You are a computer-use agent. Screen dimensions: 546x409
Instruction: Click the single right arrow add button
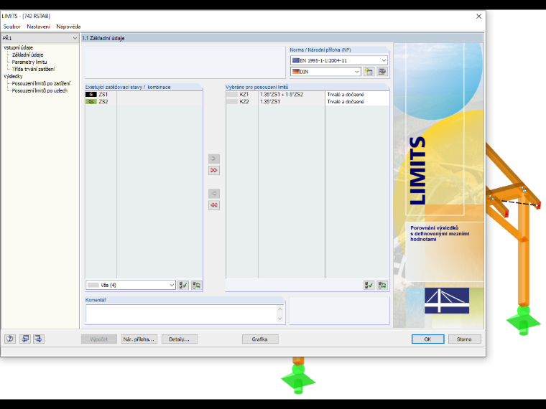point(214,159)
